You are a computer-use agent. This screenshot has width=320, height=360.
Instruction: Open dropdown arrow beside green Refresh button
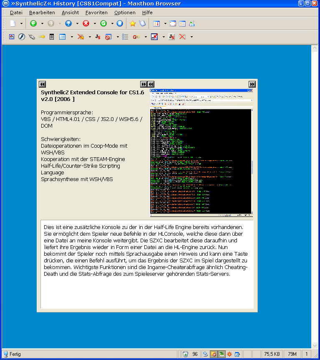[112, 23]
